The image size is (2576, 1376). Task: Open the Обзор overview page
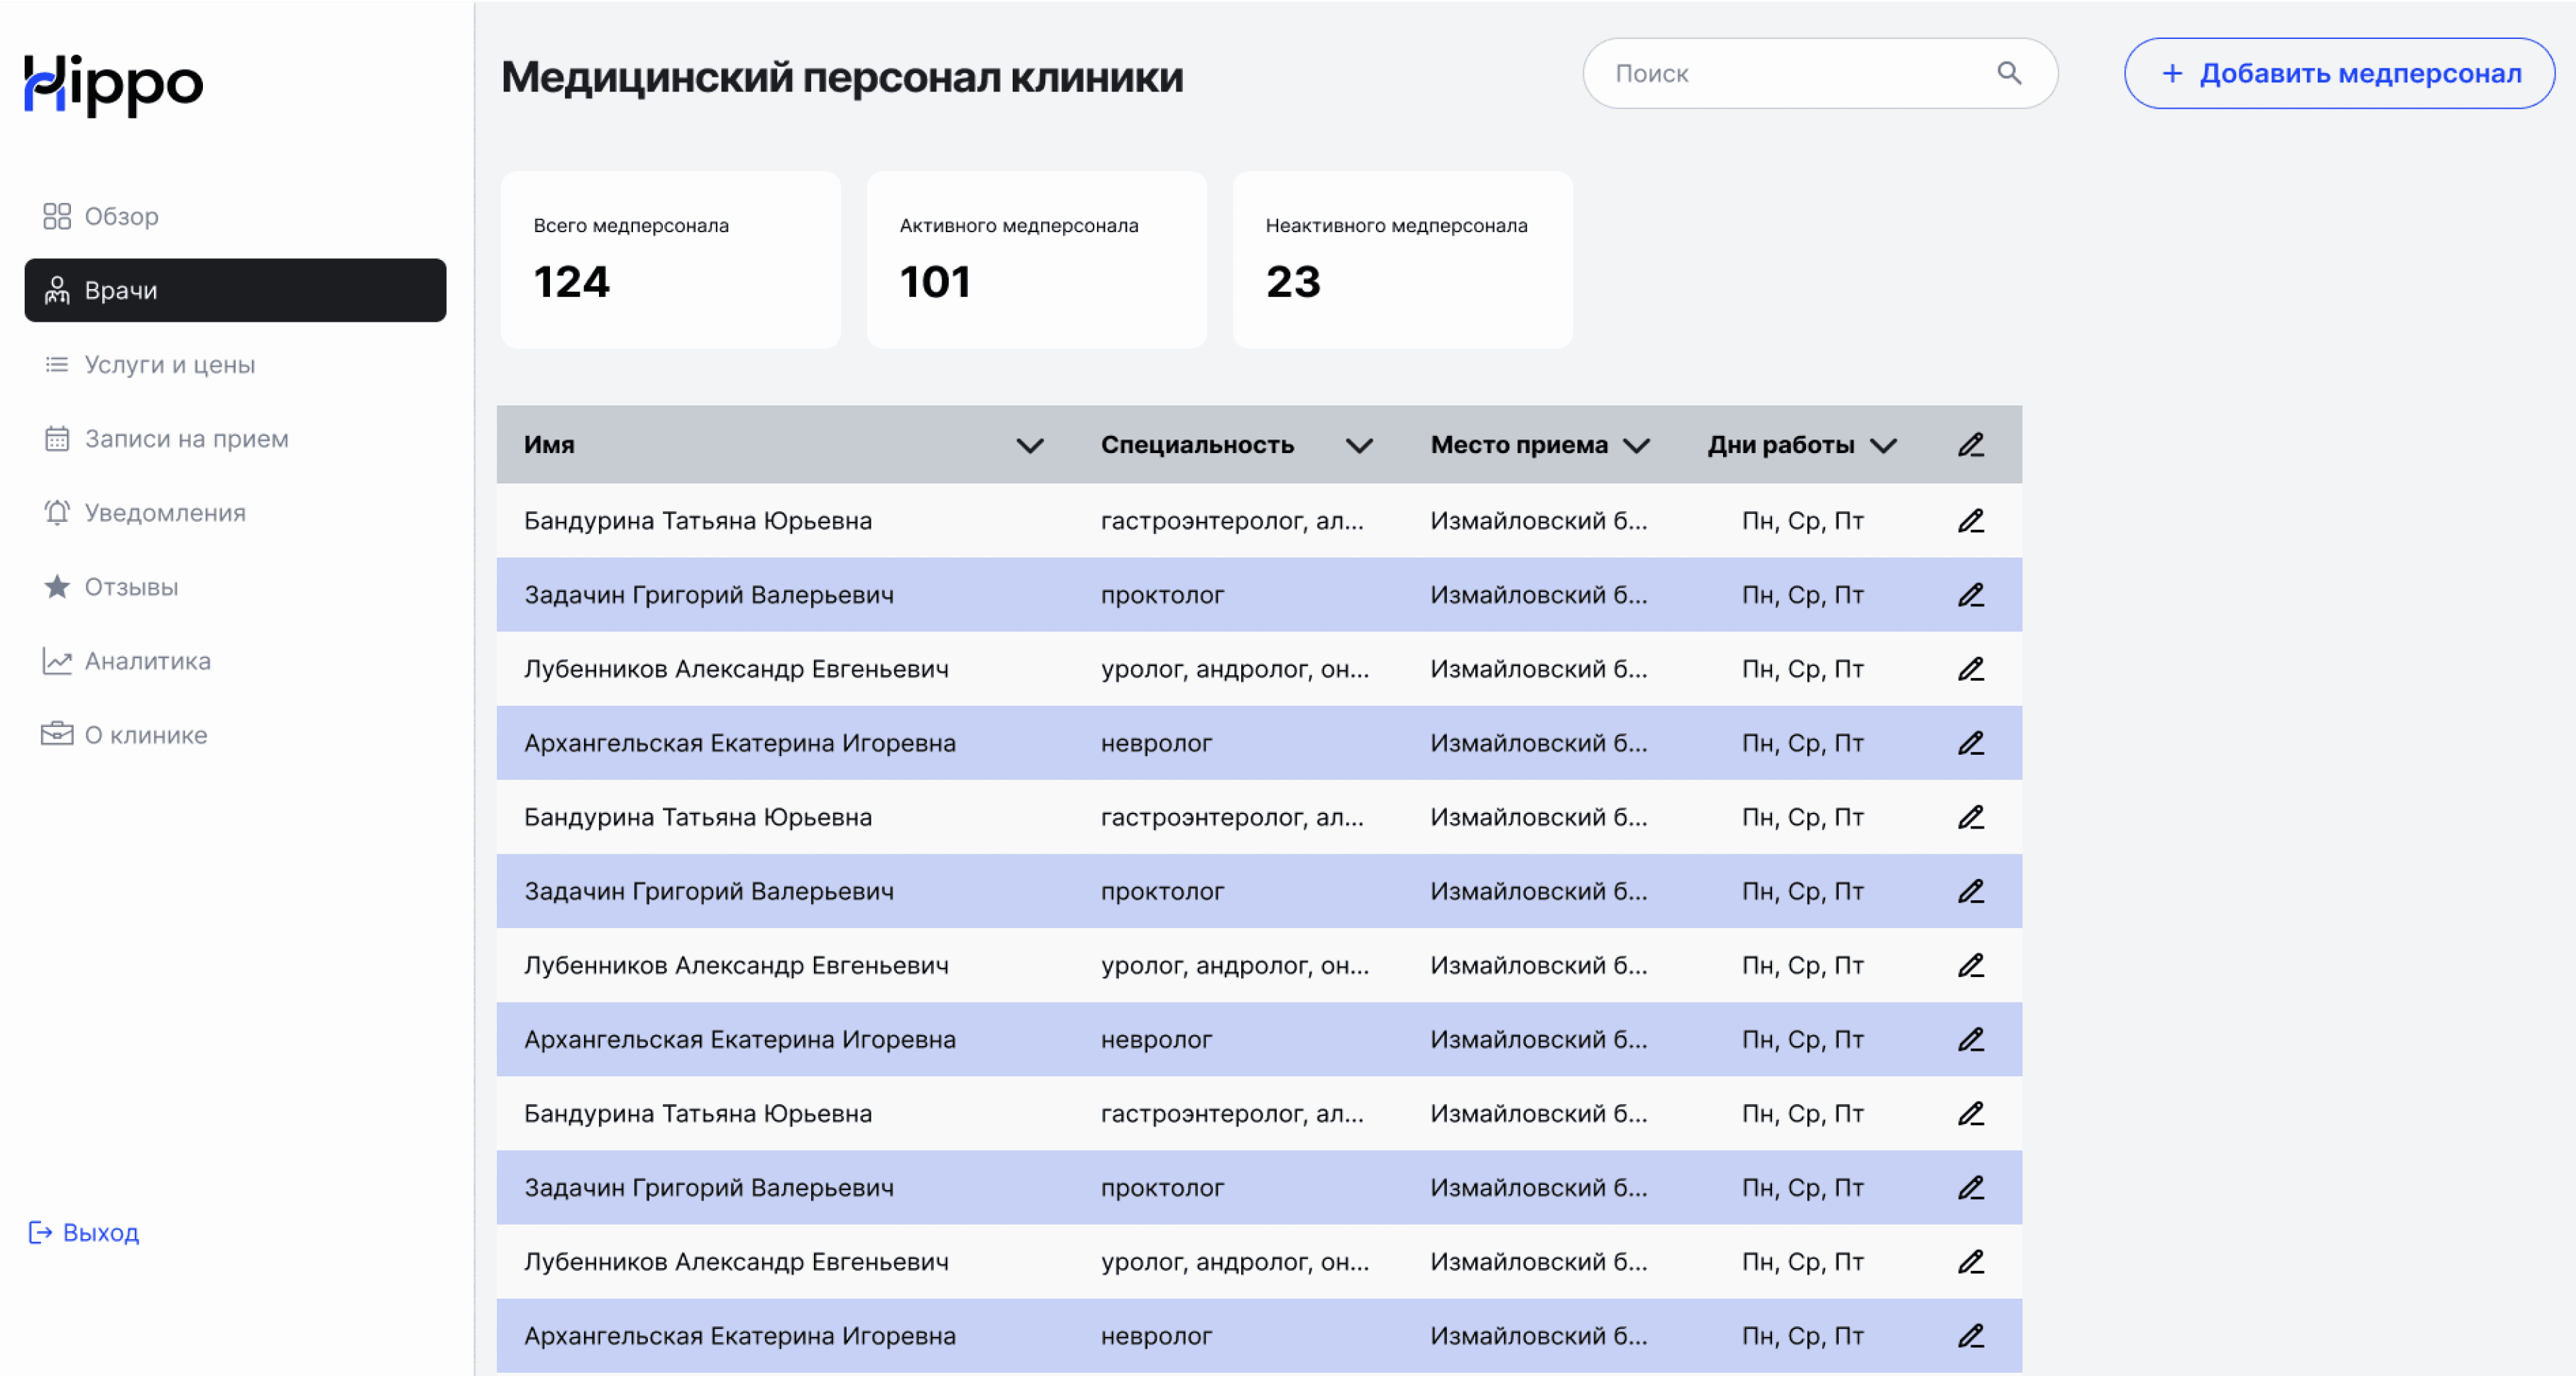tap(121, 216)
